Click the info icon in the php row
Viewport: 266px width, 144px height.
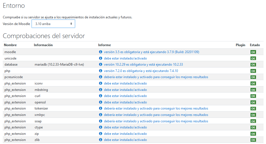(x=101, y=71)
